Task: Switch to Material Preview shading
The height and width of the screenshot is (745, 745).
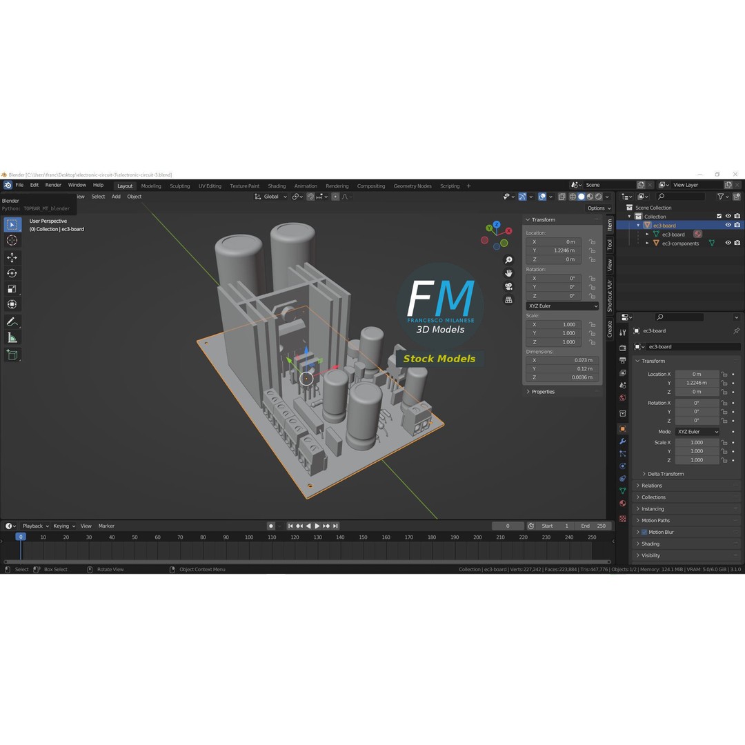Action: [x=590, y=197]
